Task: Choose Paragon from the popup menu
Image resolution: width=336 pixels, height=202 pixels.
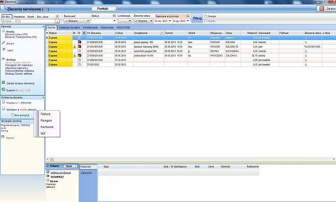Action: tap(46, 120)
